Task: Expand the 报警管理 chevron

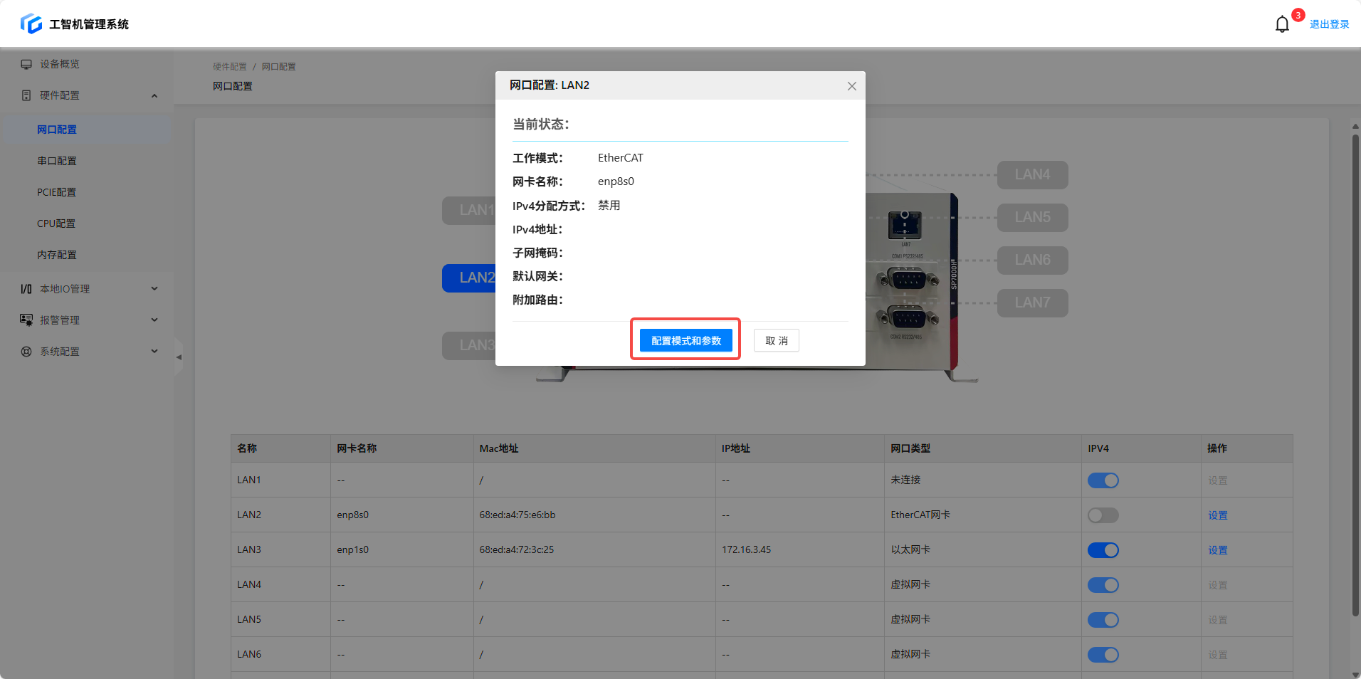Action: [x=154, y=320]
